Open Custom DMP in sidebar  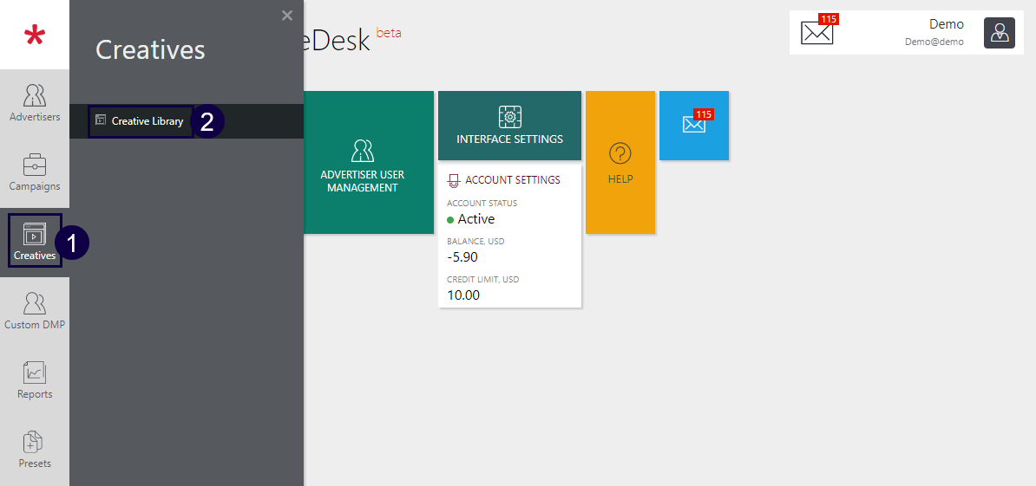[35, 311]
